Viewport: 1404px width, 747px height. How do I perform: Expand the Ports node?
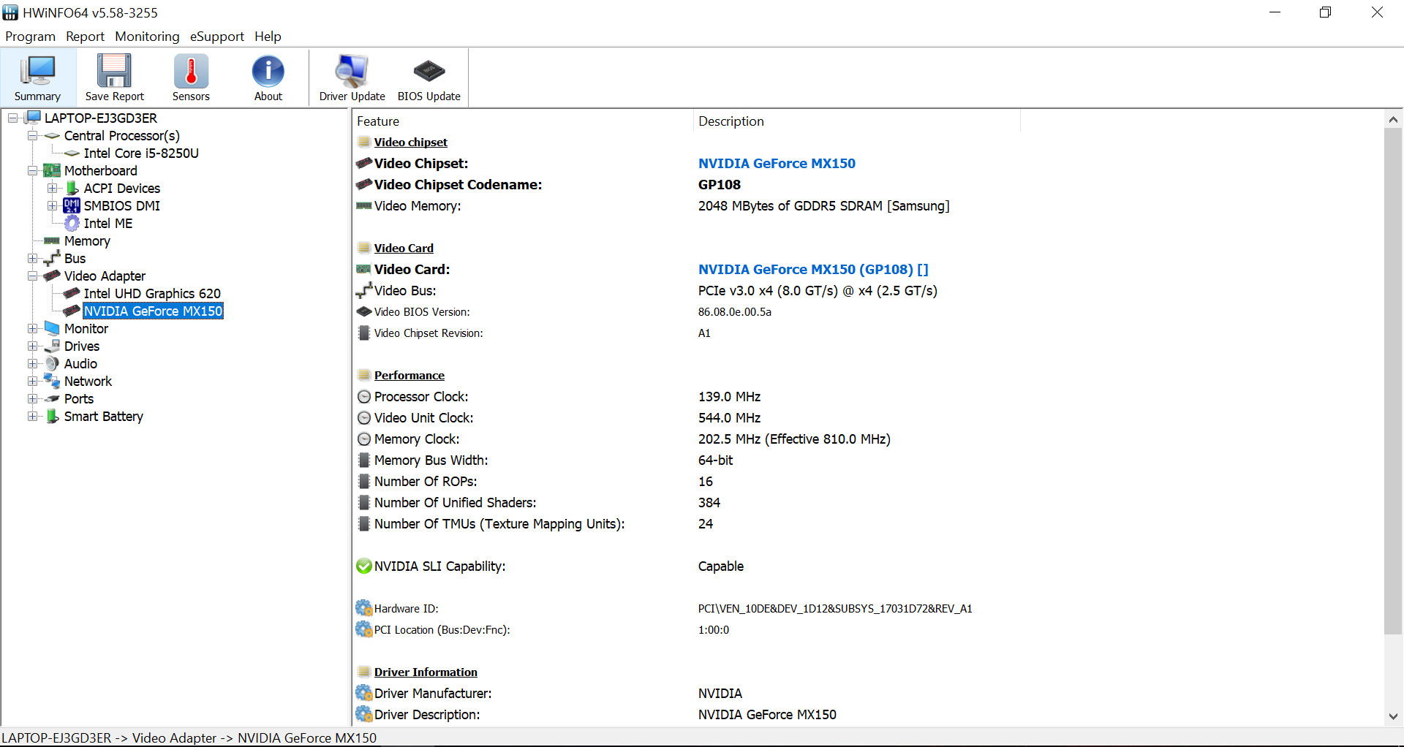point(32,398)
